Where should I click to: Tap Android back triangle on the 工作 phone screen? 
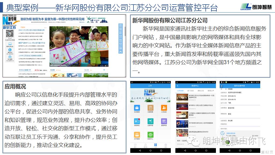click(x=140, y=150)
